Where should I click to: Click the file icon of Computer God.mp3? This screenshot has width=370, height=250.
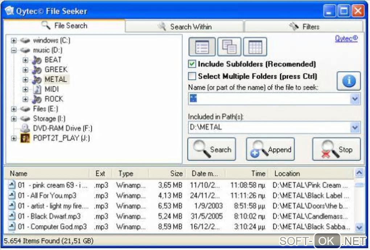(x=12, y=226)
